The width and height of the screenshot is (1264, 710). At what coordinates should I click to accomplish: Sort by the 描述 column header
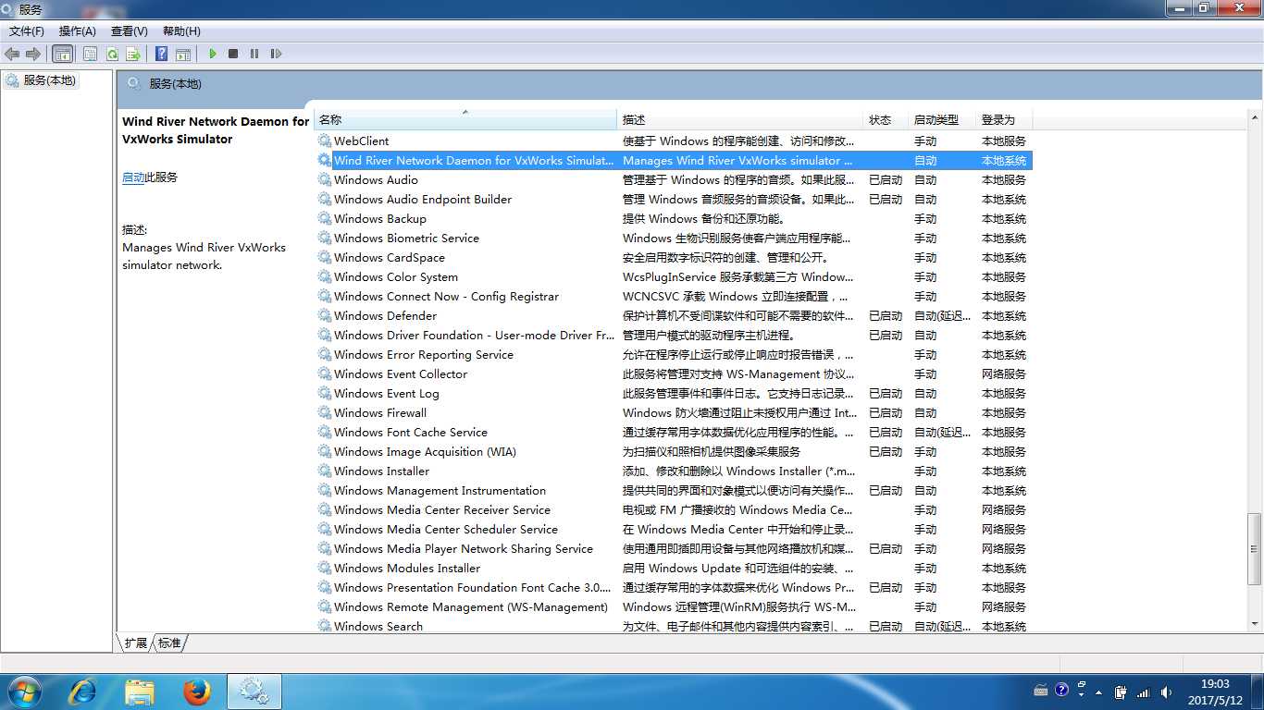[740, 120]
